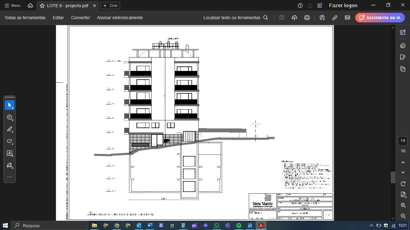410x230 pixels.
Task: Switch to LOTE 9 - projecto.pdf tab
Action: tap(67, 5)
